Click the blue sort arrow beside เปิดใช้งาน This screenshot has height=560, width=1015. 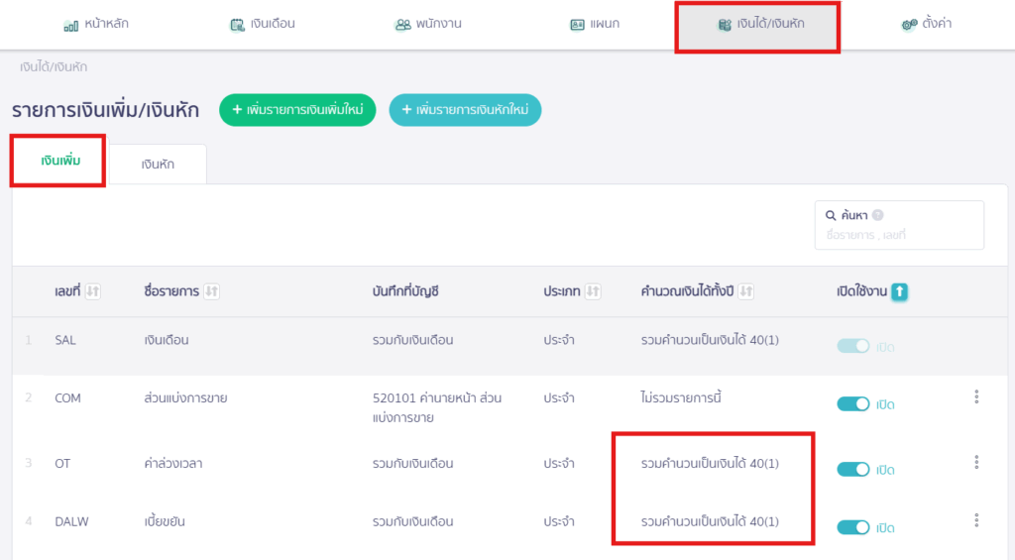pyautogui.click(x=899, y=292)
